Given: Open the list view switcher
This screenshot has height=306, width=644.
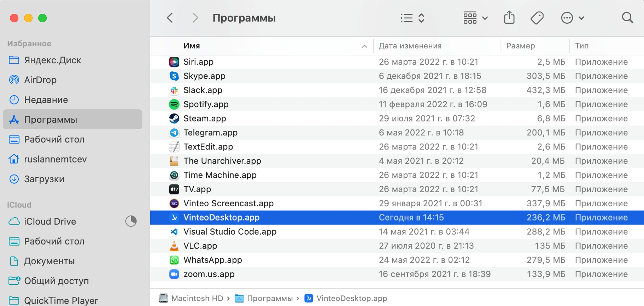Looking at the screenshot, I should pyautogui.click(x=412, y=18).
